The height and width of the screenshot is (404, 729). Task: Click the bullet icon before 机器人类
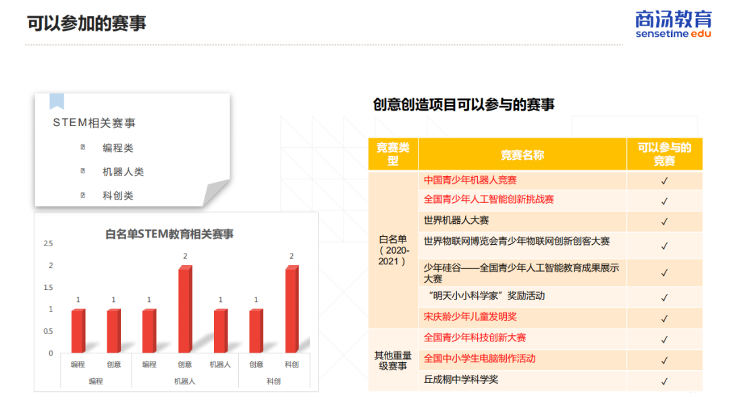pos(83,171)
